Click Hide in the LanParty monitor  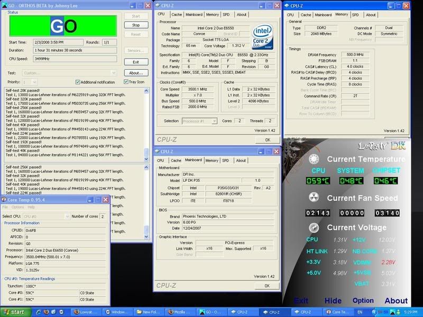pyautogui.click(x=333, y=301)
